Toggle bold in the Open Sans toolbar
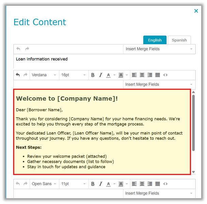Viewport: 207px width, 204px height. [93, 184]
